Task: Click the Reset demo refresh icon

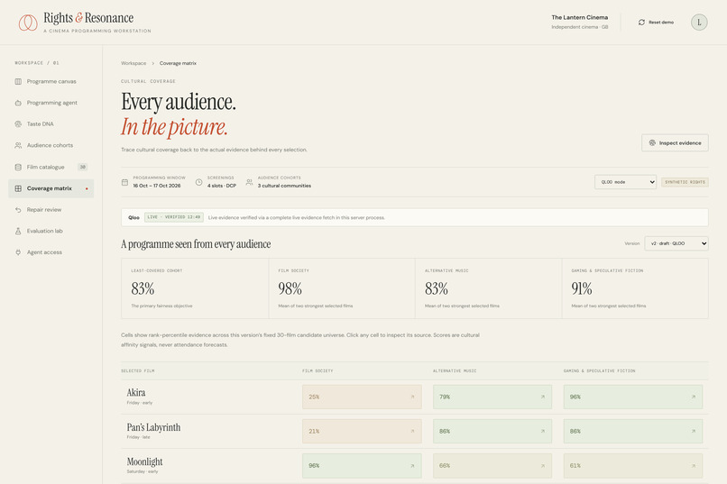Action: pyautogui.click(x=641, y=23)
